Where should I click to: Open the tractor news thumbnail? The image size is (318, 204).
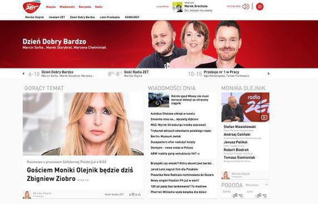(158, 100)
